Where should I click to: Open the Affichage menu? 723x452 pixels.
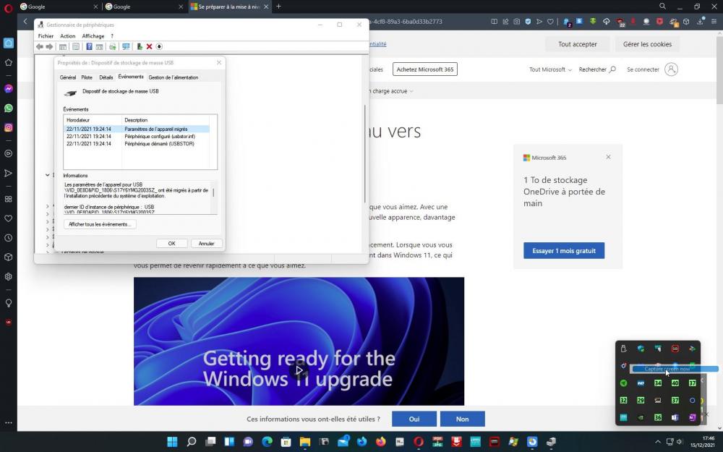tap(93, 36)
